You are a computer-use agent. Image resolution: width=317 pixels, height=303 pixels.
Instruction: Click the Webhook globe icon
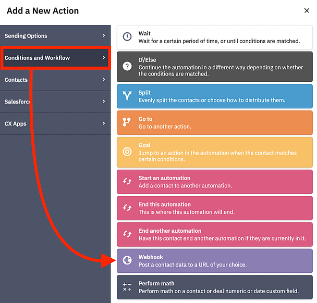pos(127,261)
